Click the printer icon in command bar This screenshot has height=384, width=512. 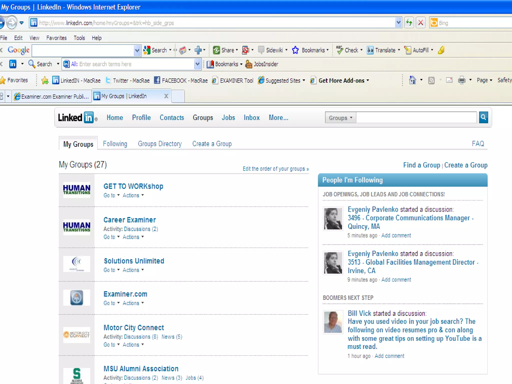(461, 80)
